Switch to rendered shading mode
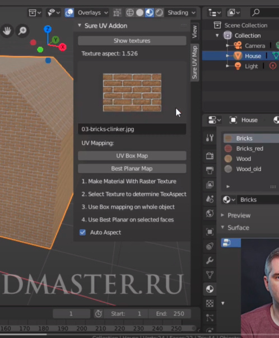Viewport: 279px width, 338px height. (x=159, y=13)
